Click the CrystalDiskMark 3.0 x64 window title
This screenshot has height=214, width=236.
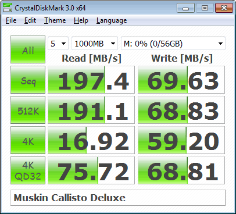coord(50,8)
